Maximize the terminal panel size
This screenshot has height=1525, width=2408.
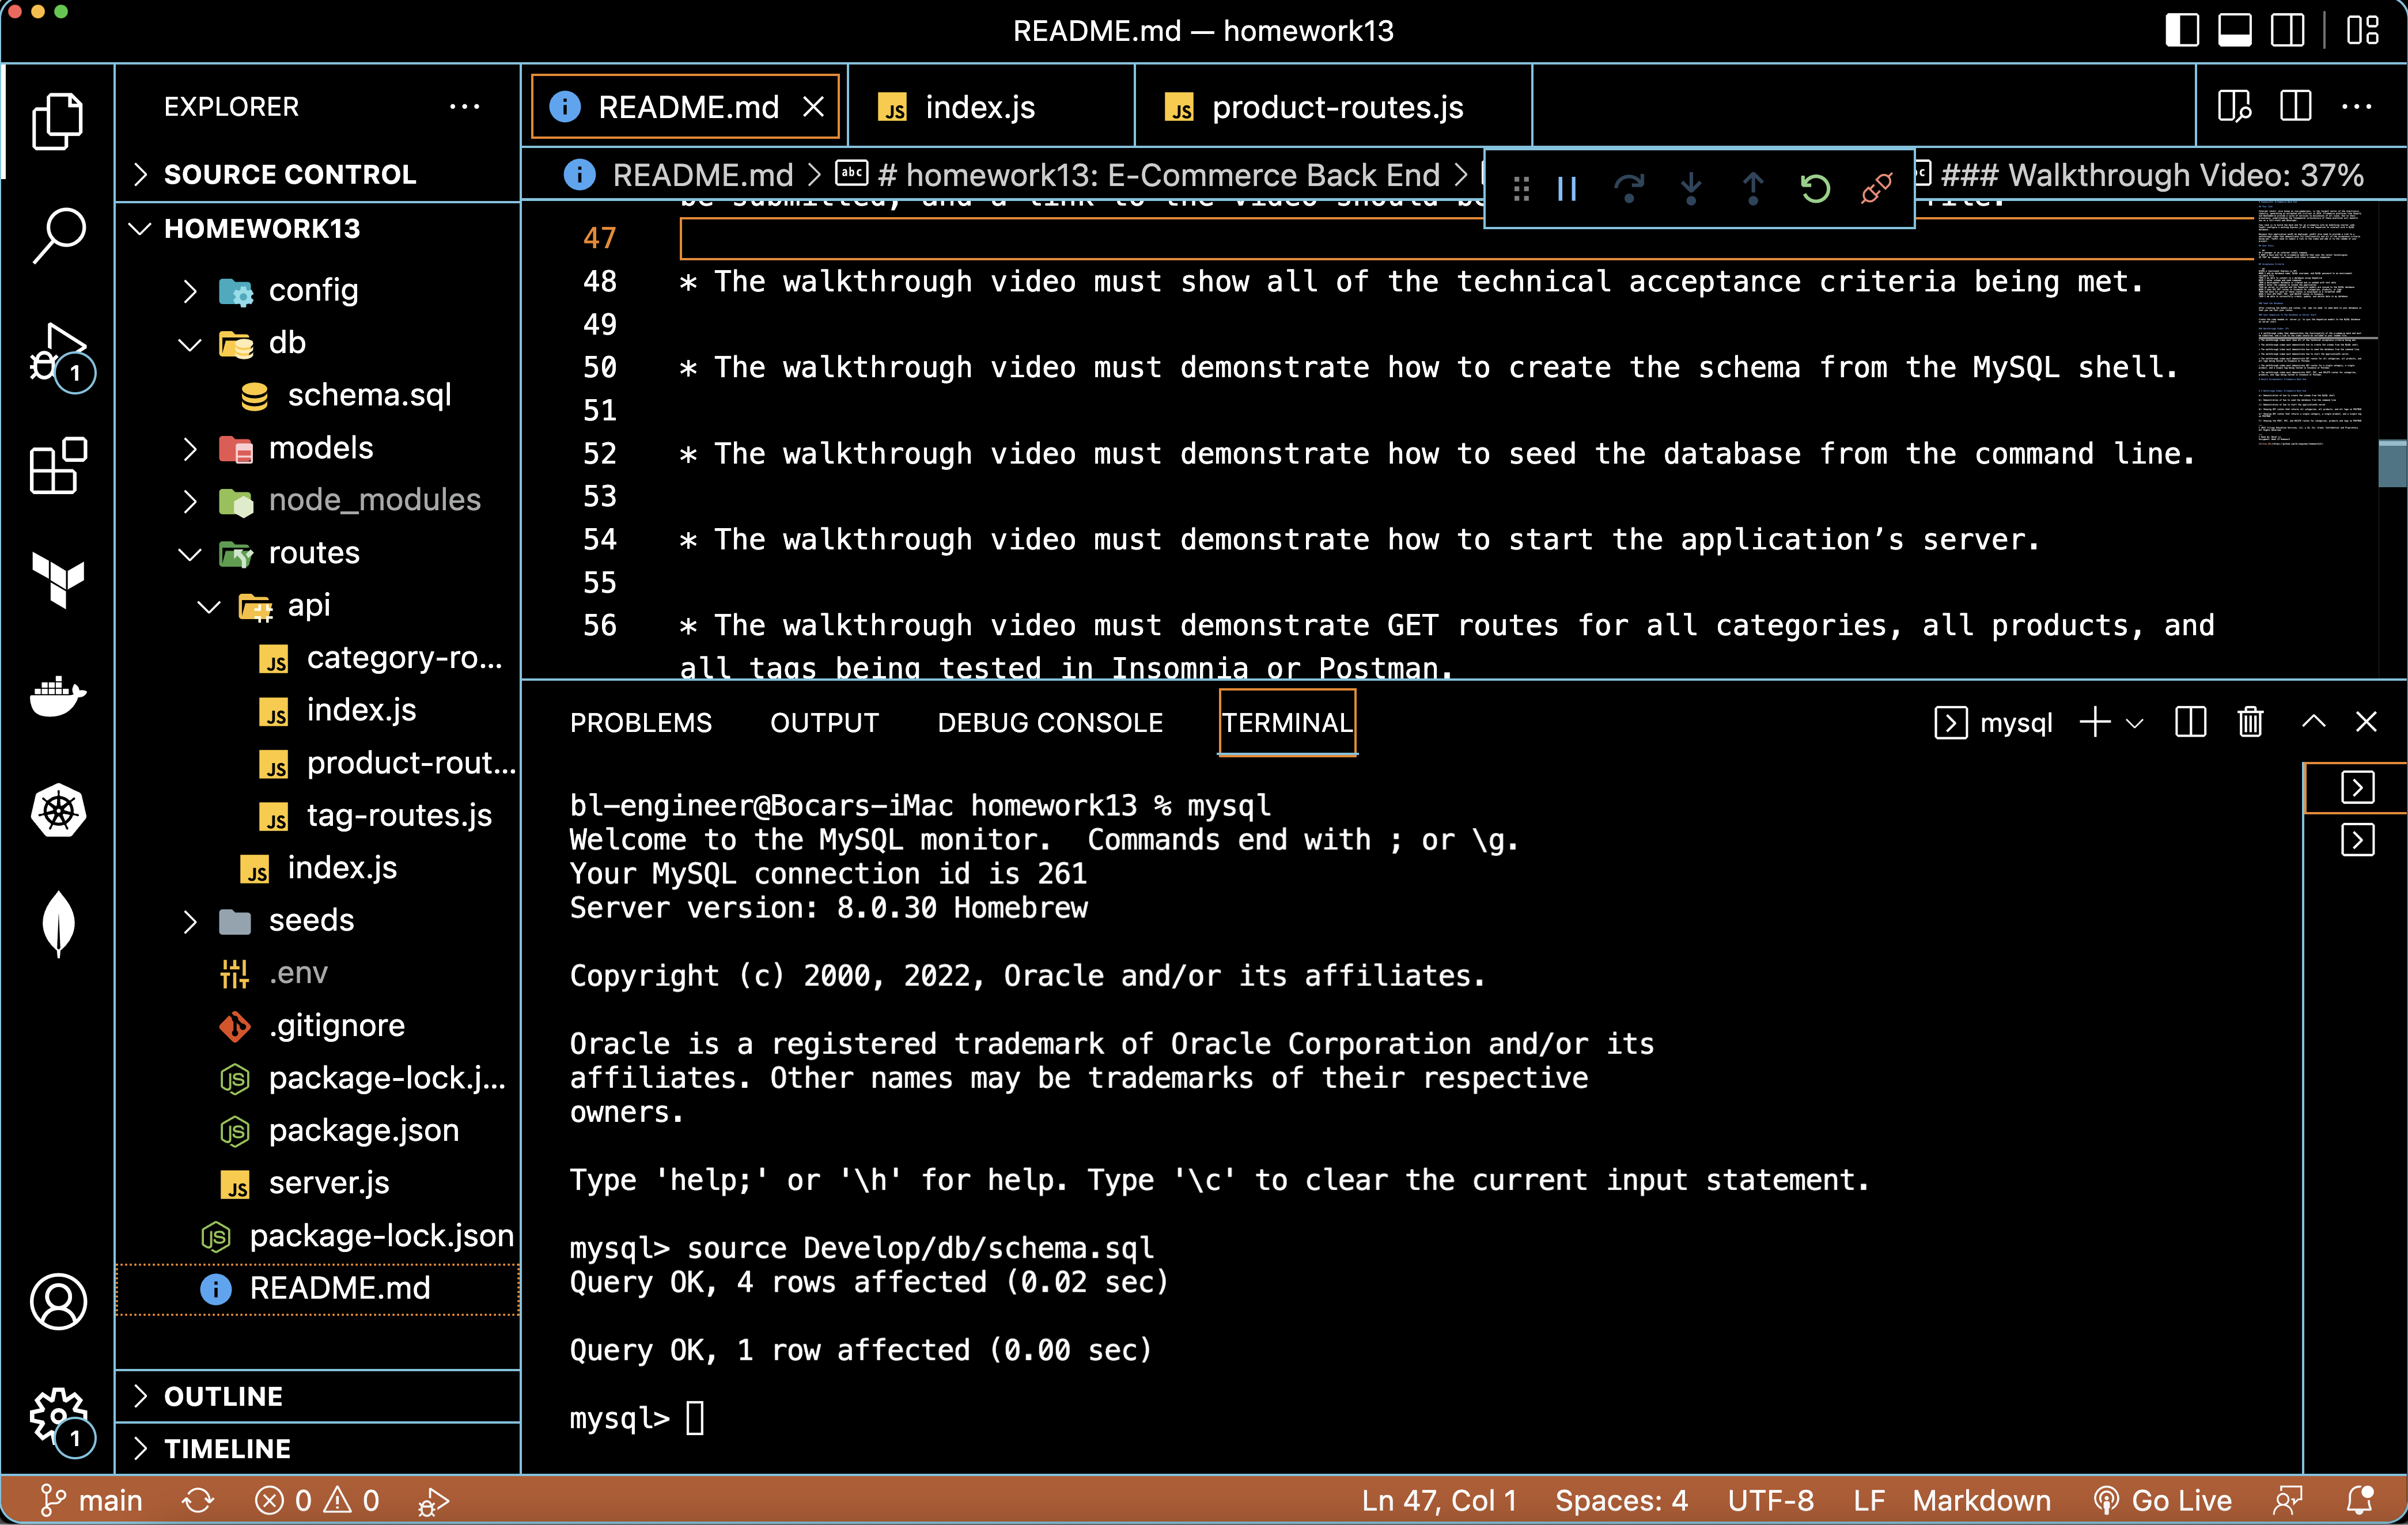[x=2313, y=722]
